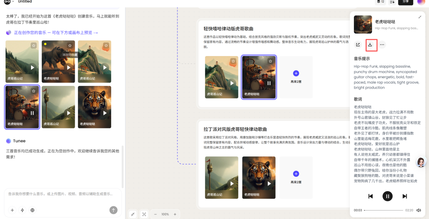This screenshot has width=429, height=219.
Task: Click the upload plus icon in chat input
Action: tap(12, 210)
